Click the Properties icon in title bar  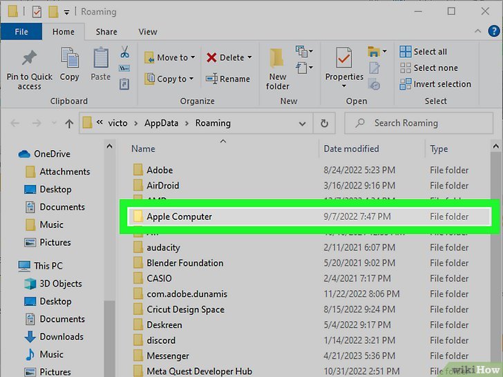[37, 12]
